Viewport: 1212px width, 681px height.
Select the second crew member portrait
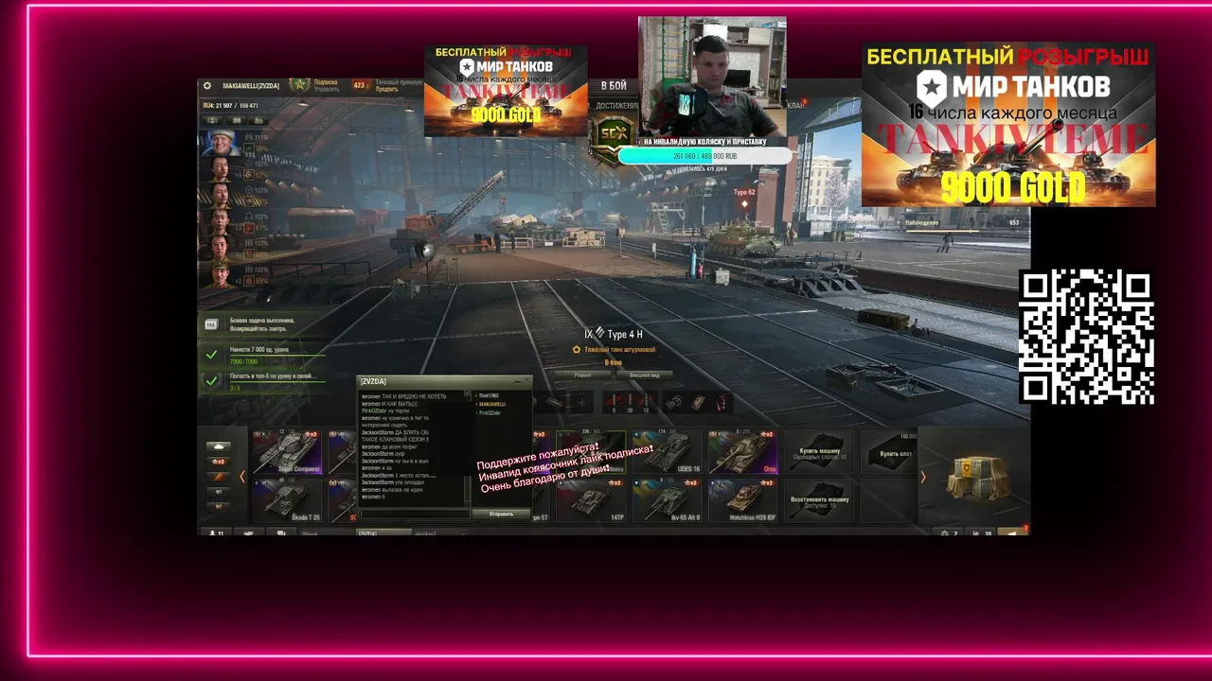click(219, 169)
